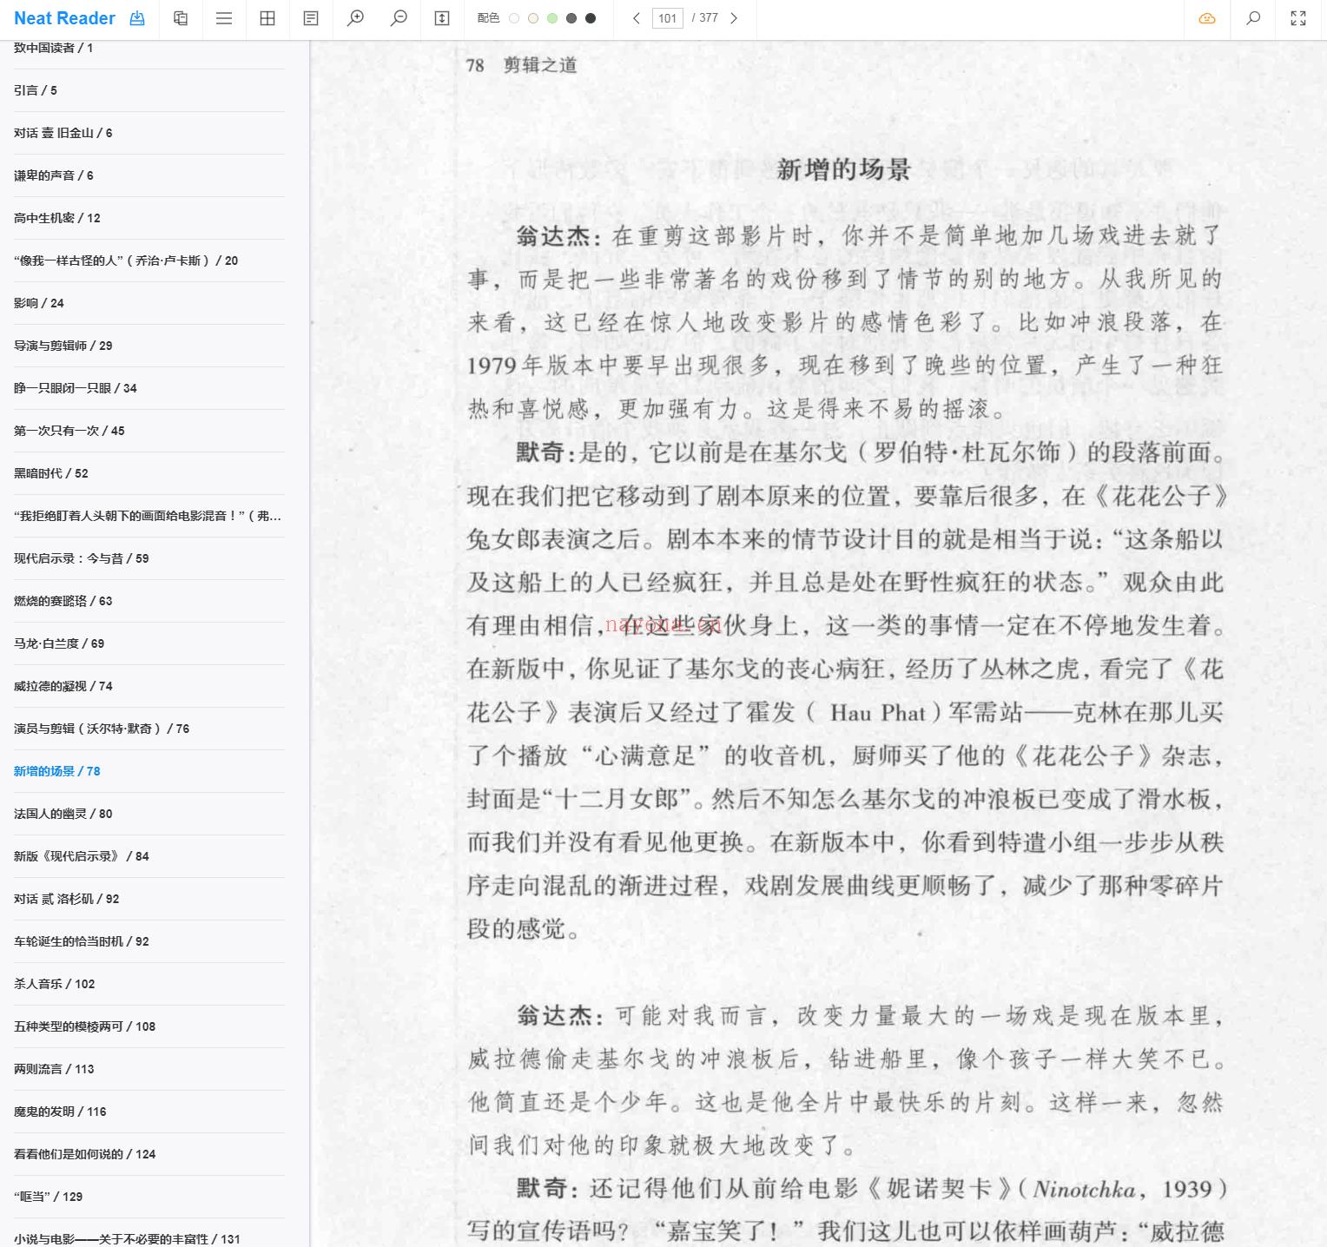1327x1247 pixels.
Task: Open chapter 导演与剪辑师 / 29
Action: (63, 346)
